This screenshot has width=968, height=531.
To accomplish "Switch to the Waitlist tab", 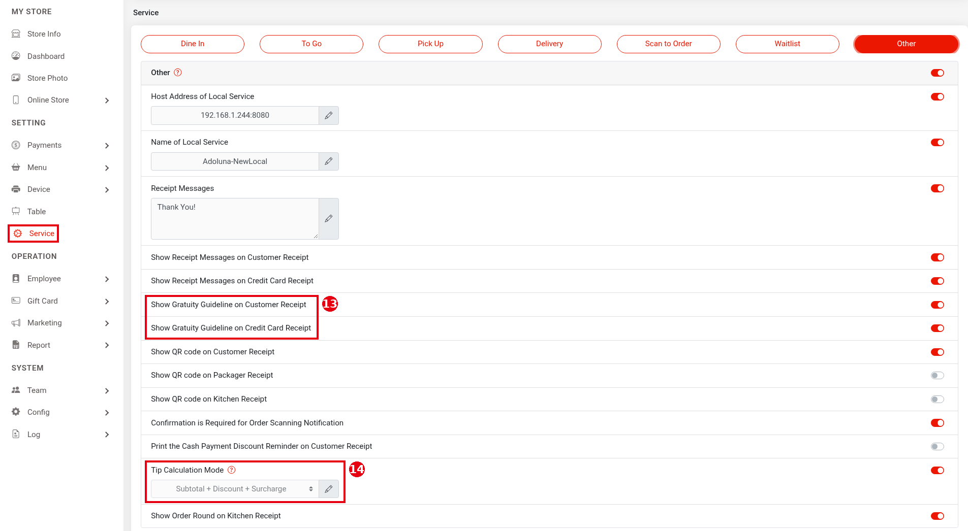I will point(788,44).
